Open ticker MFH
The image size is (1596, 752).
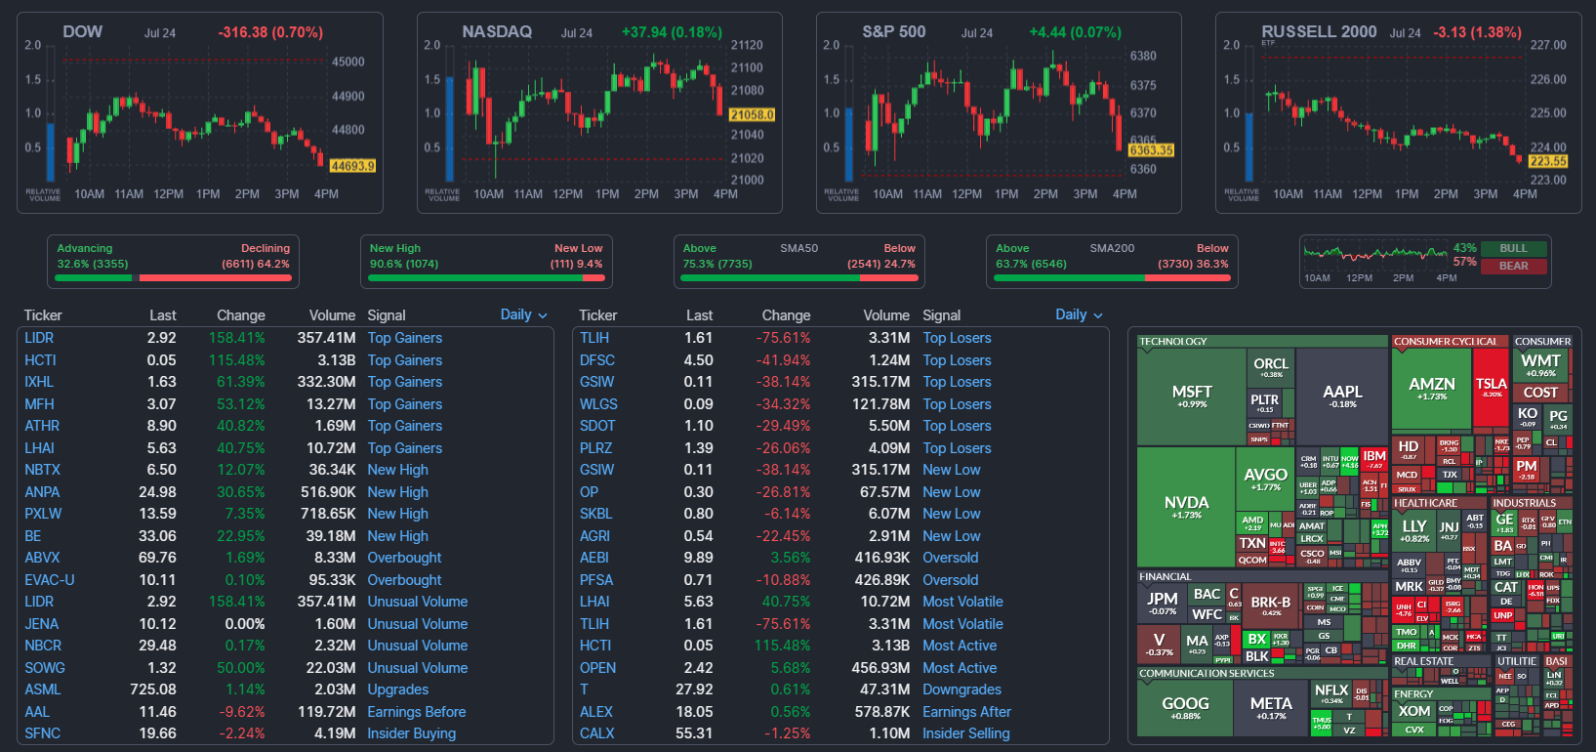[x=39, y=404]
